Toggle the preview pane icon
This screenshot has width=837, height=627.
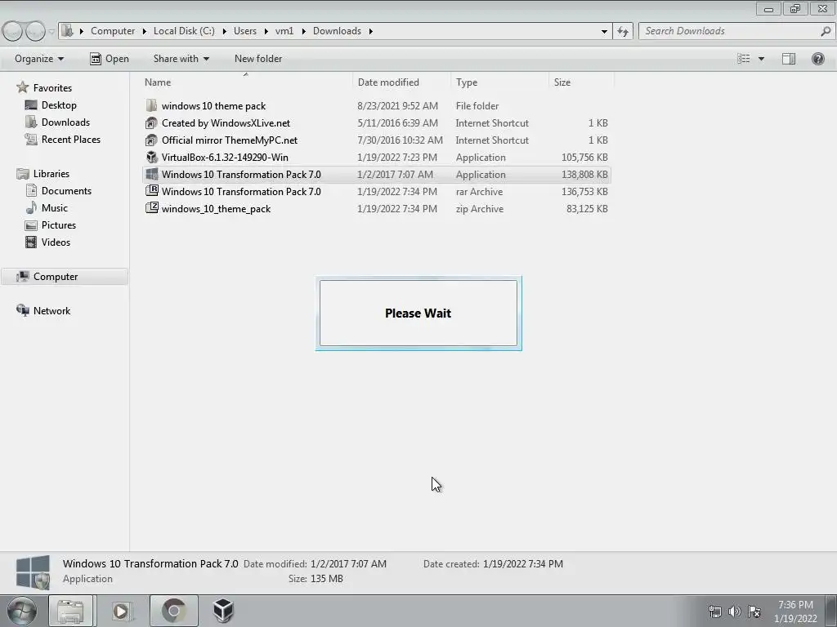(789, 59)
